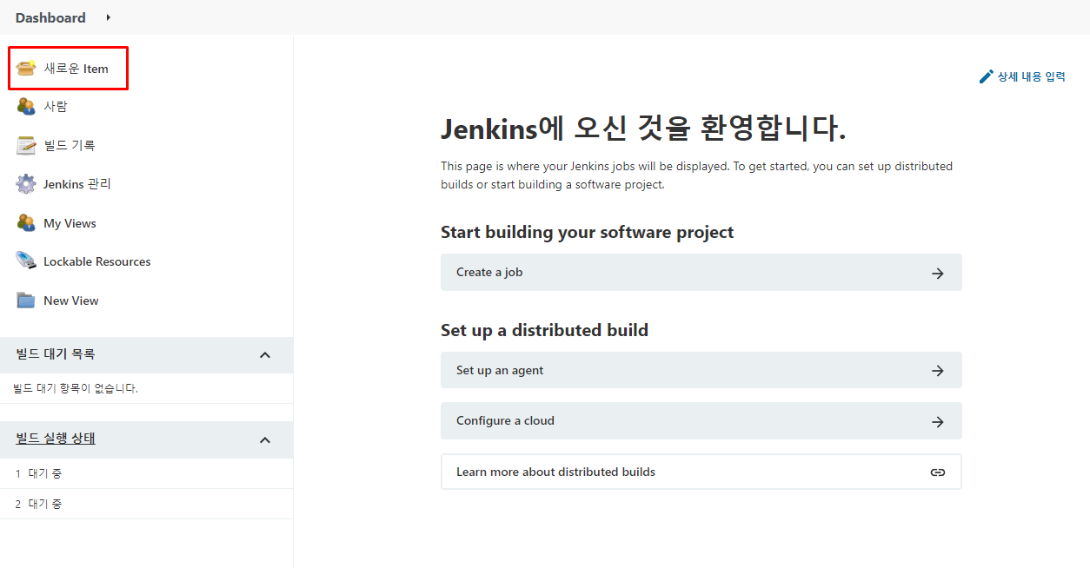
Task: Click the Jenkins에 오신 것을 환영합니다 heading
Action: point(643,129)
